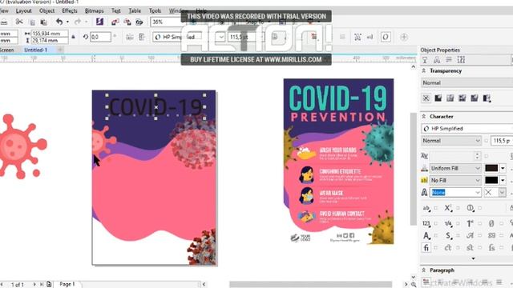Image resolution: width=513 pixels, height=288 pixels.
Task: Select the fountain transparency icon
Action: pyautogui.click(x=450, y=98)
